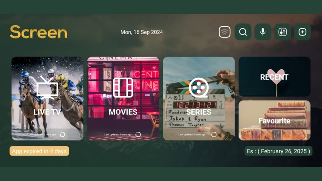This screenshot has width=322, height=181.
Task: Click the Mon, 16 Sep 2024 date
Action: coord(142,32)
